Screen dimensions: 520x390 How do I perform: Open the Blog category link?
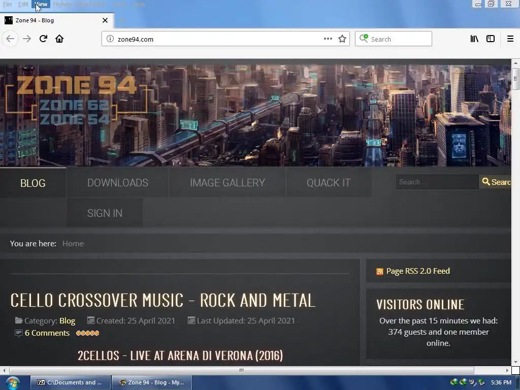[x=68, y=321]
